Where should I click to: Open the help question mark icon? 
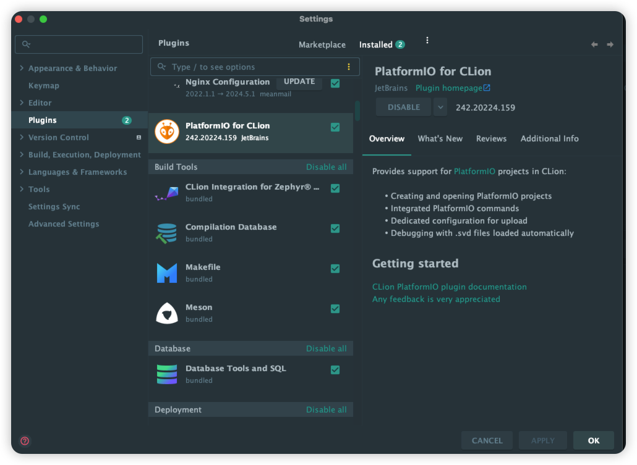point(25,441)
